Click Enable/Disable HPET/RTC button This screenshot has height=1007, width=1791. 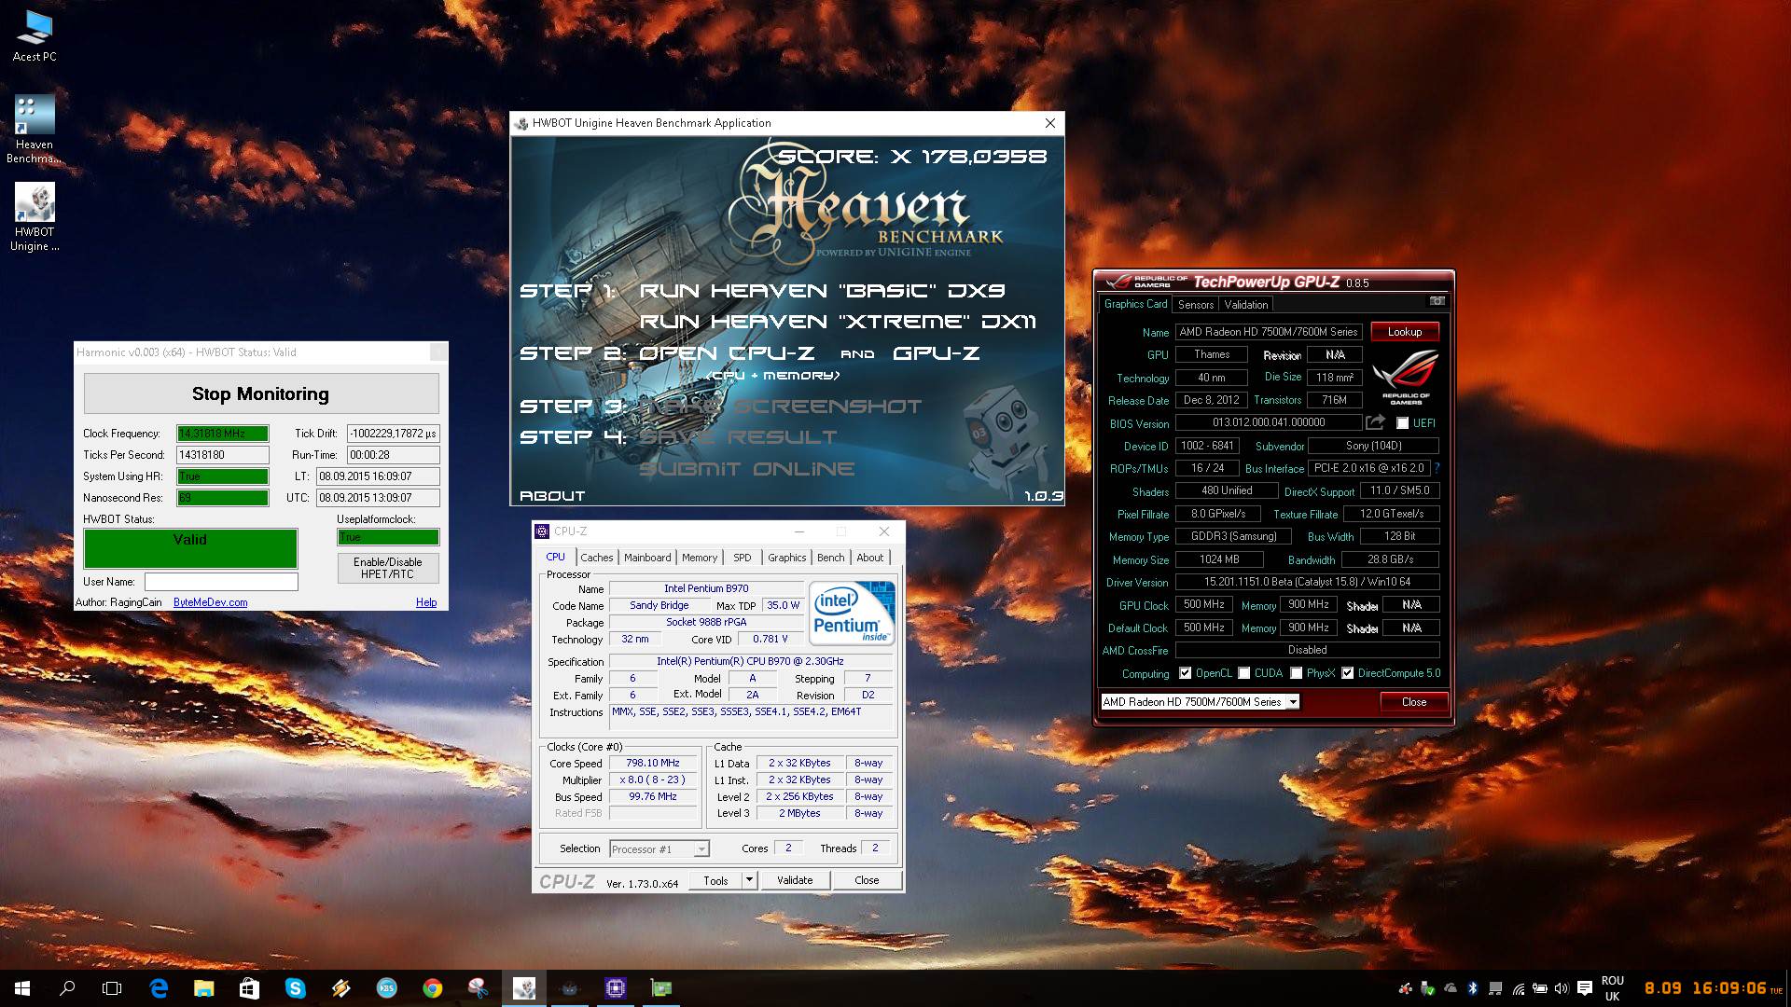(388, 568)
